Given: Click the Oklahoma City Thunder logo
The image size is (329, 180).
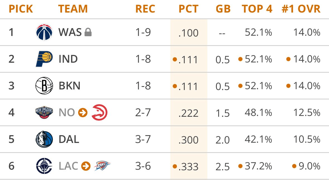Looking at the screenshot, I should 102,166.
